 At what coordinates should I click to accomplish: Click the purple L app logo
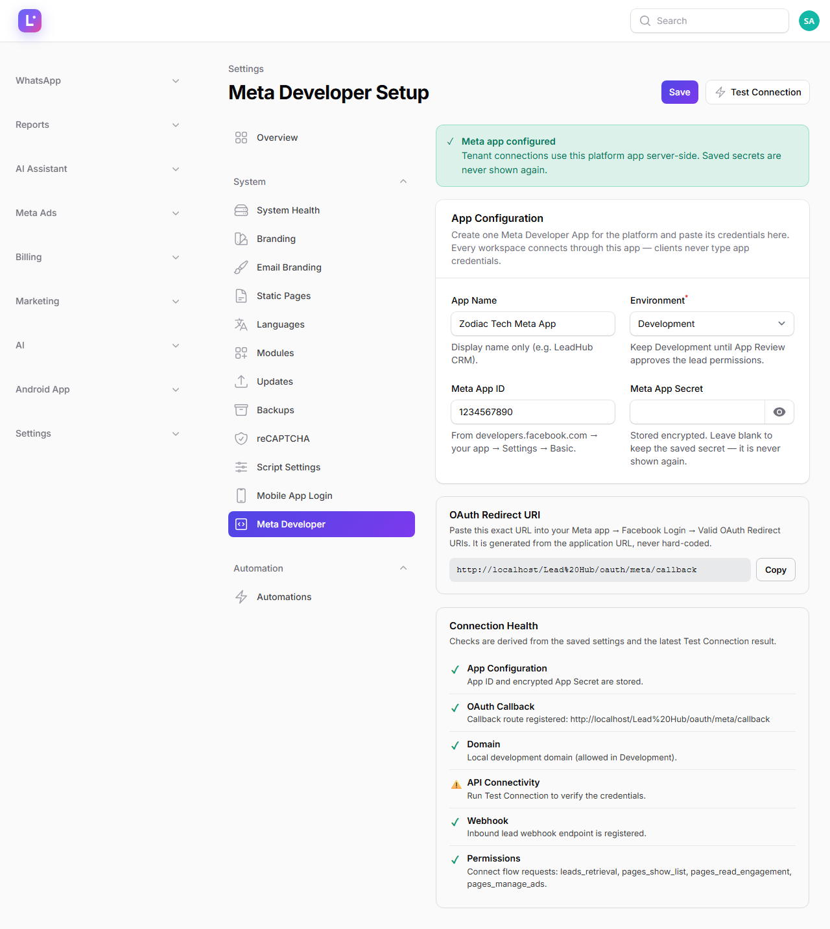point(30,21)
